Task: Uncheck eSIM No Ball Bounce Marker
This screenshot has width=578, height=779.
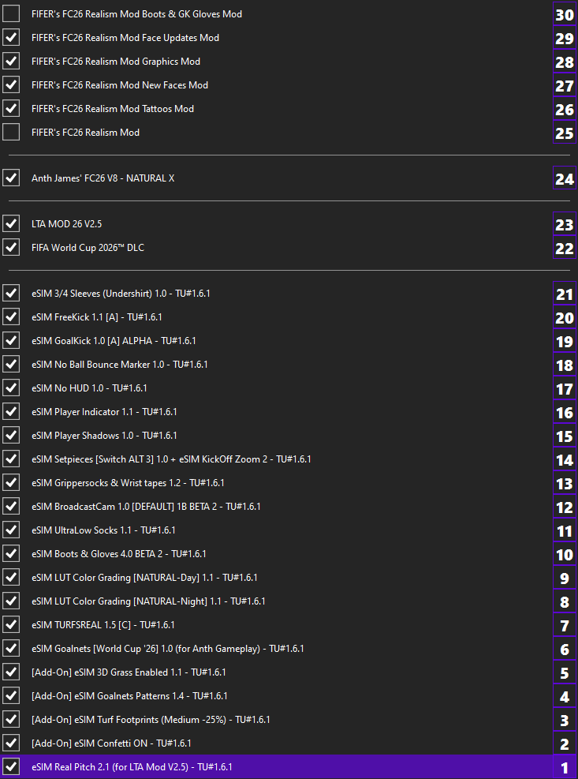Action: pos(11,364)
